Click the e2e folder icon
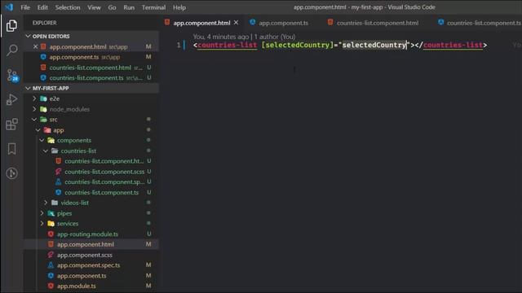 point(43,98)
